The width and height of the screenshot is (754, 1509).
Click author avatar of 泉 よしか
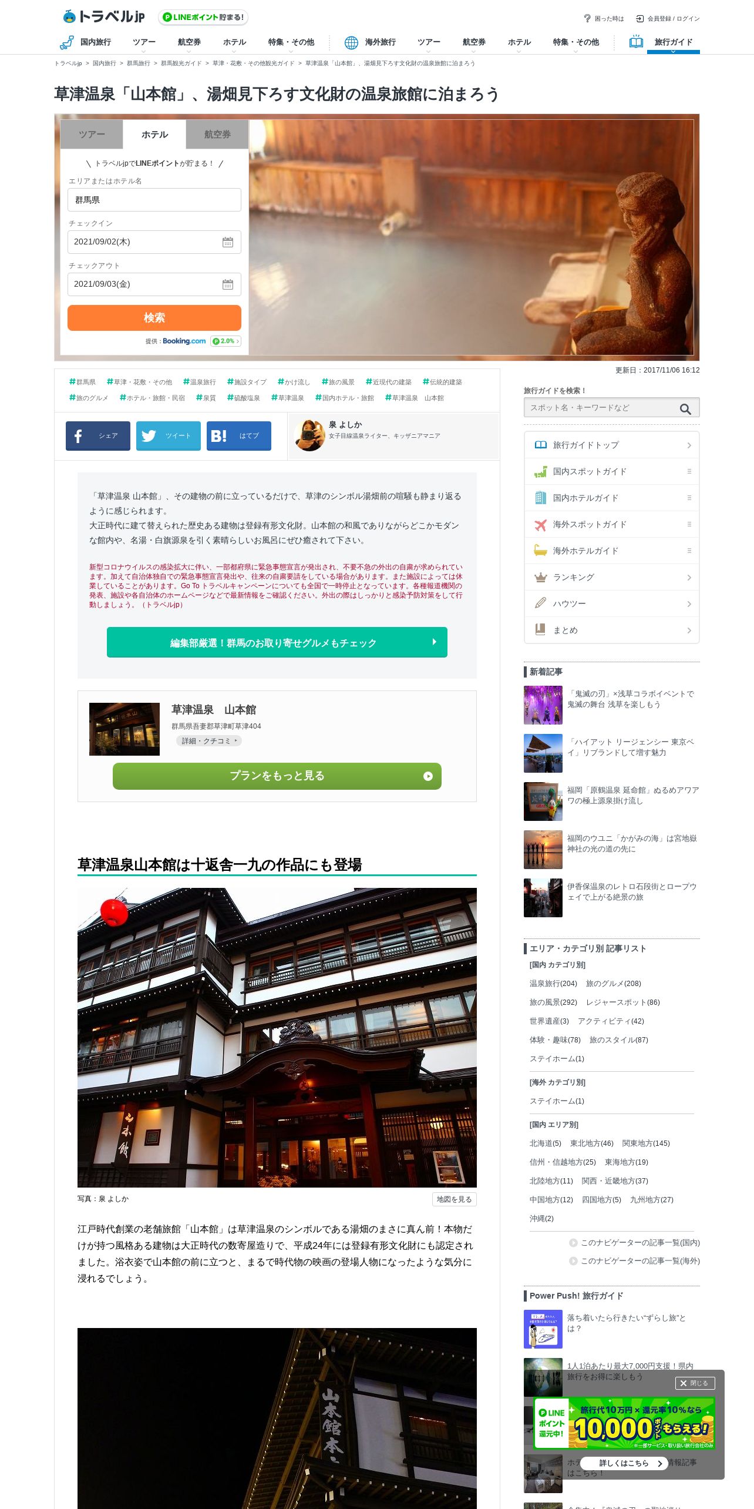[x=309, y=436]
